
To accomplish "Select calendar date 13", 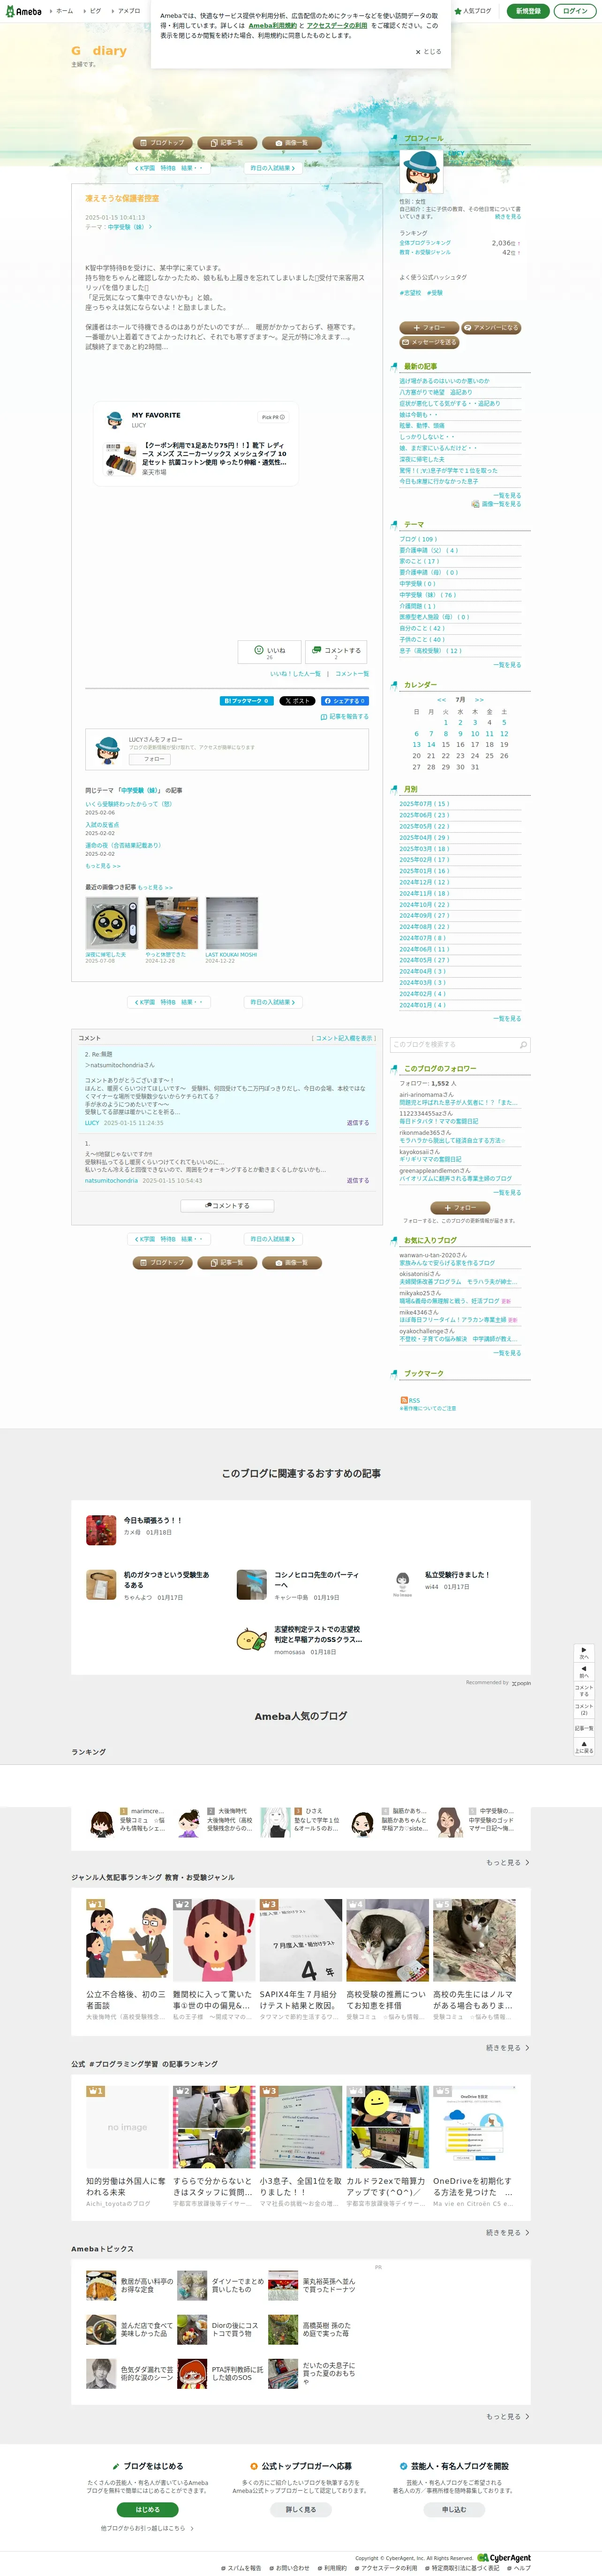I will [416, 744].
